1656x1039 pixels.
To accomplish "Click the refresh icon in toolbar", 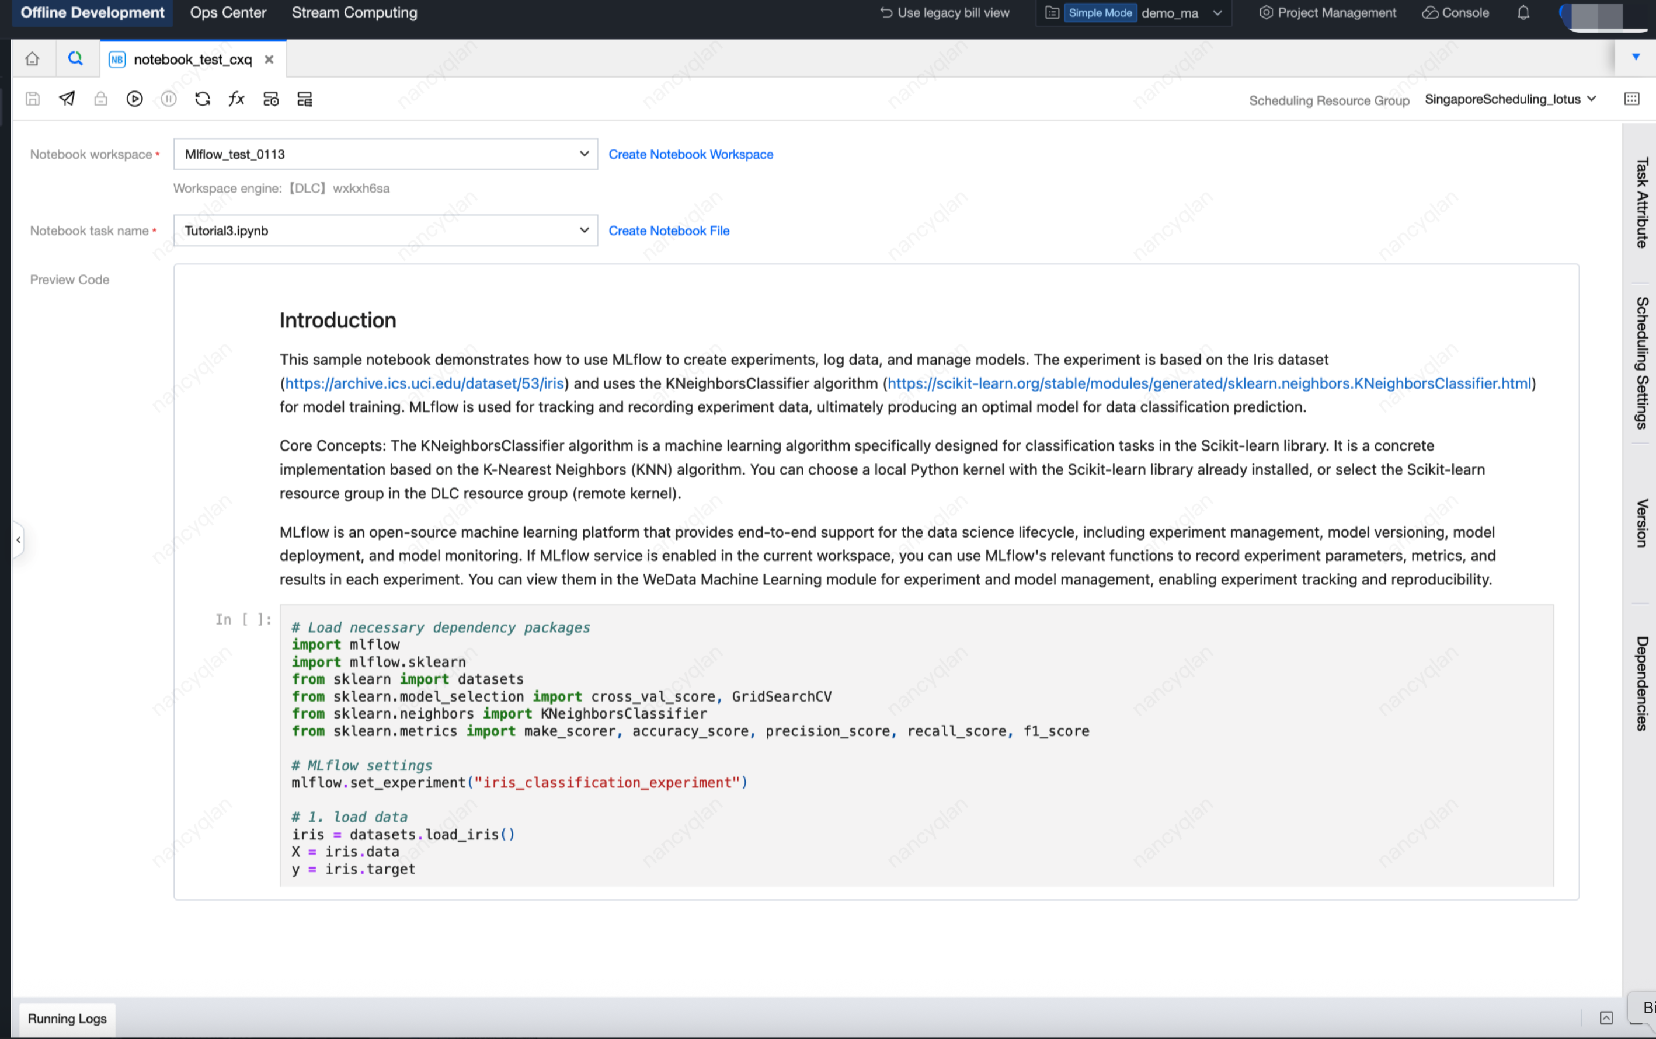I will (202, 99).
